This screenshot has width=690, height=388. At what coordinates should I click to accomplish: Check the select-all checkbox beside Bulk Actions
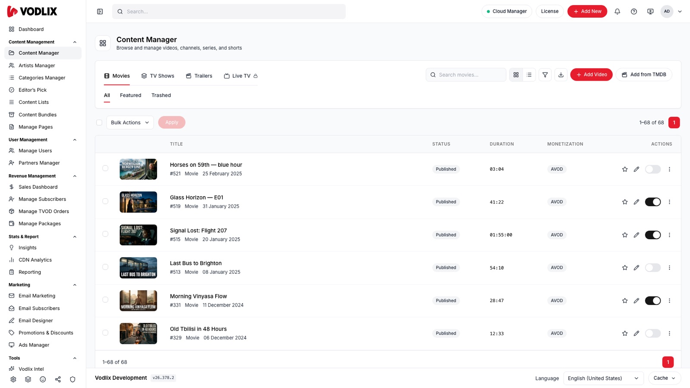[99, 122]
